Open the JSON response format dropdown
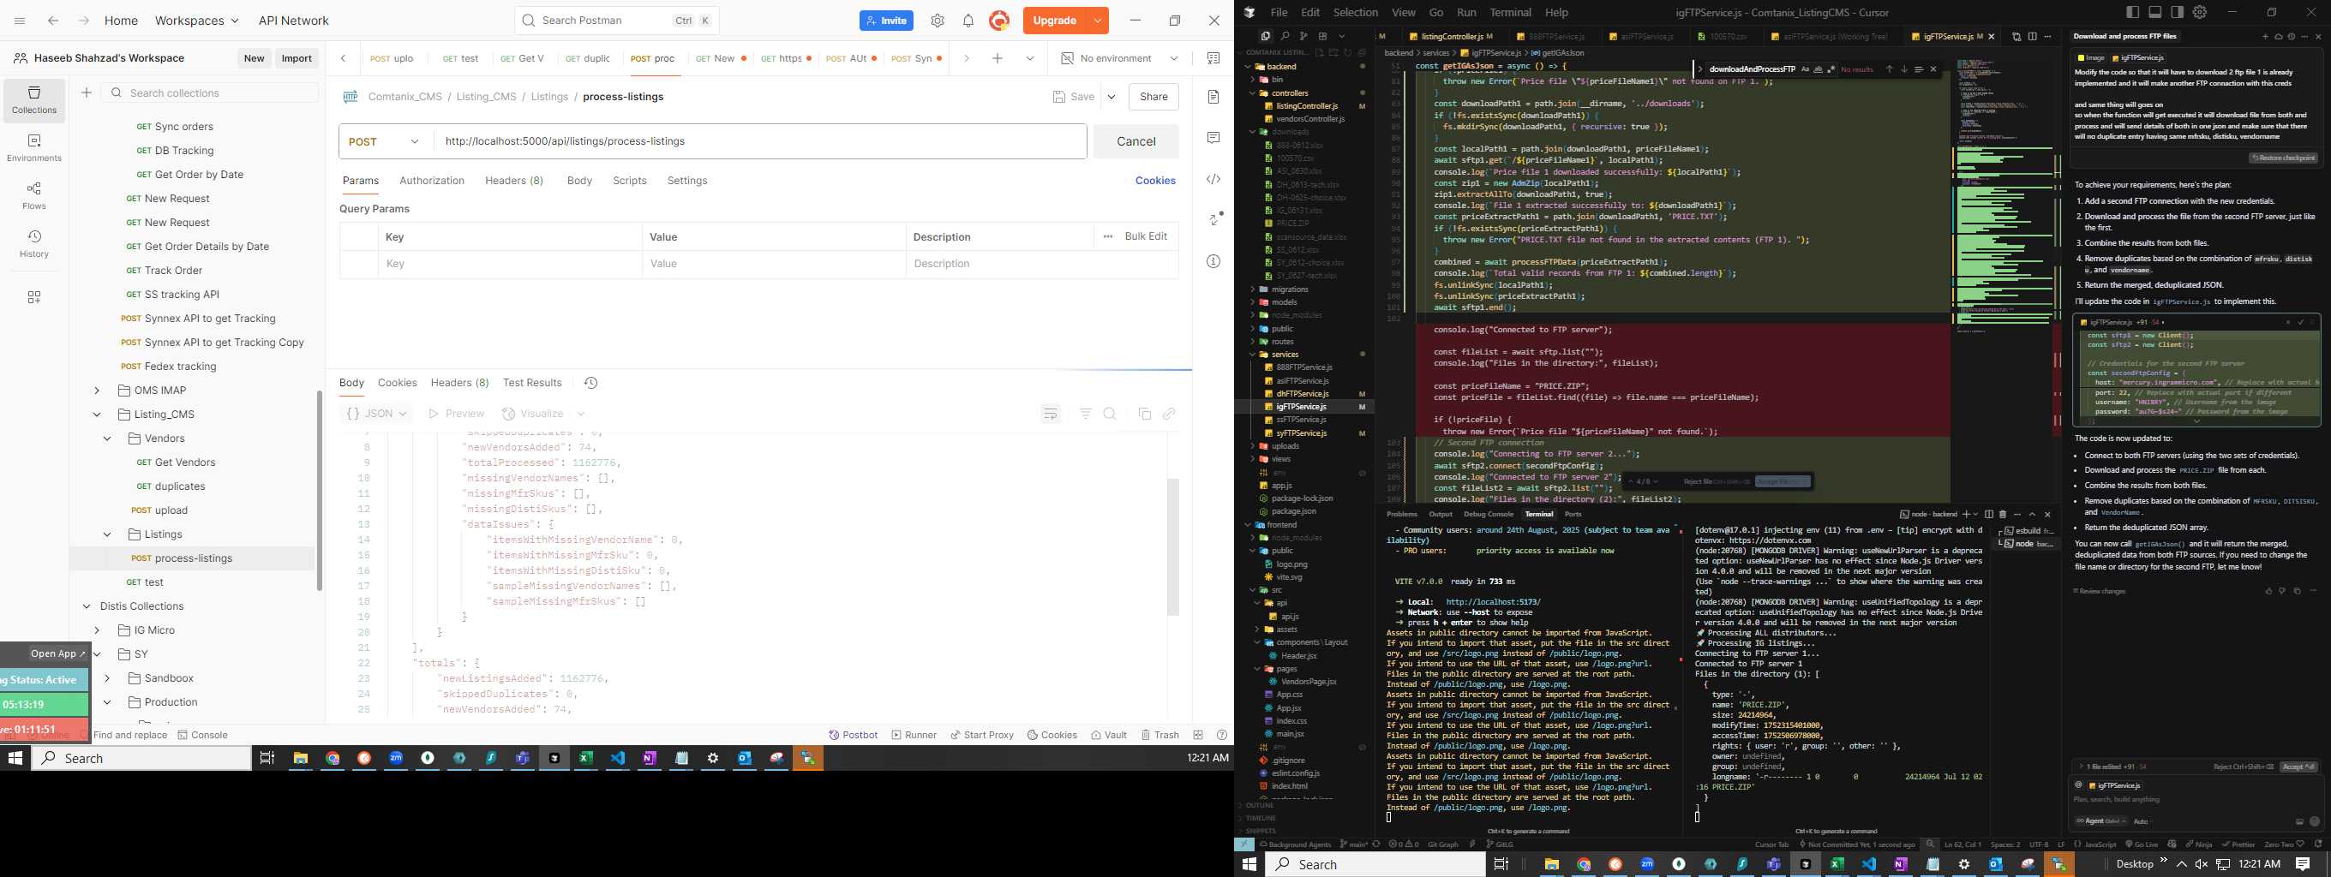Image resolution: width=2331 pixels, height=877 pixels. [377, 413]
